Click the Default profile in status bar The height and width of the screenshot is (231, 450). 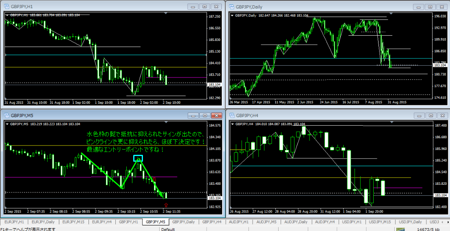168,229
